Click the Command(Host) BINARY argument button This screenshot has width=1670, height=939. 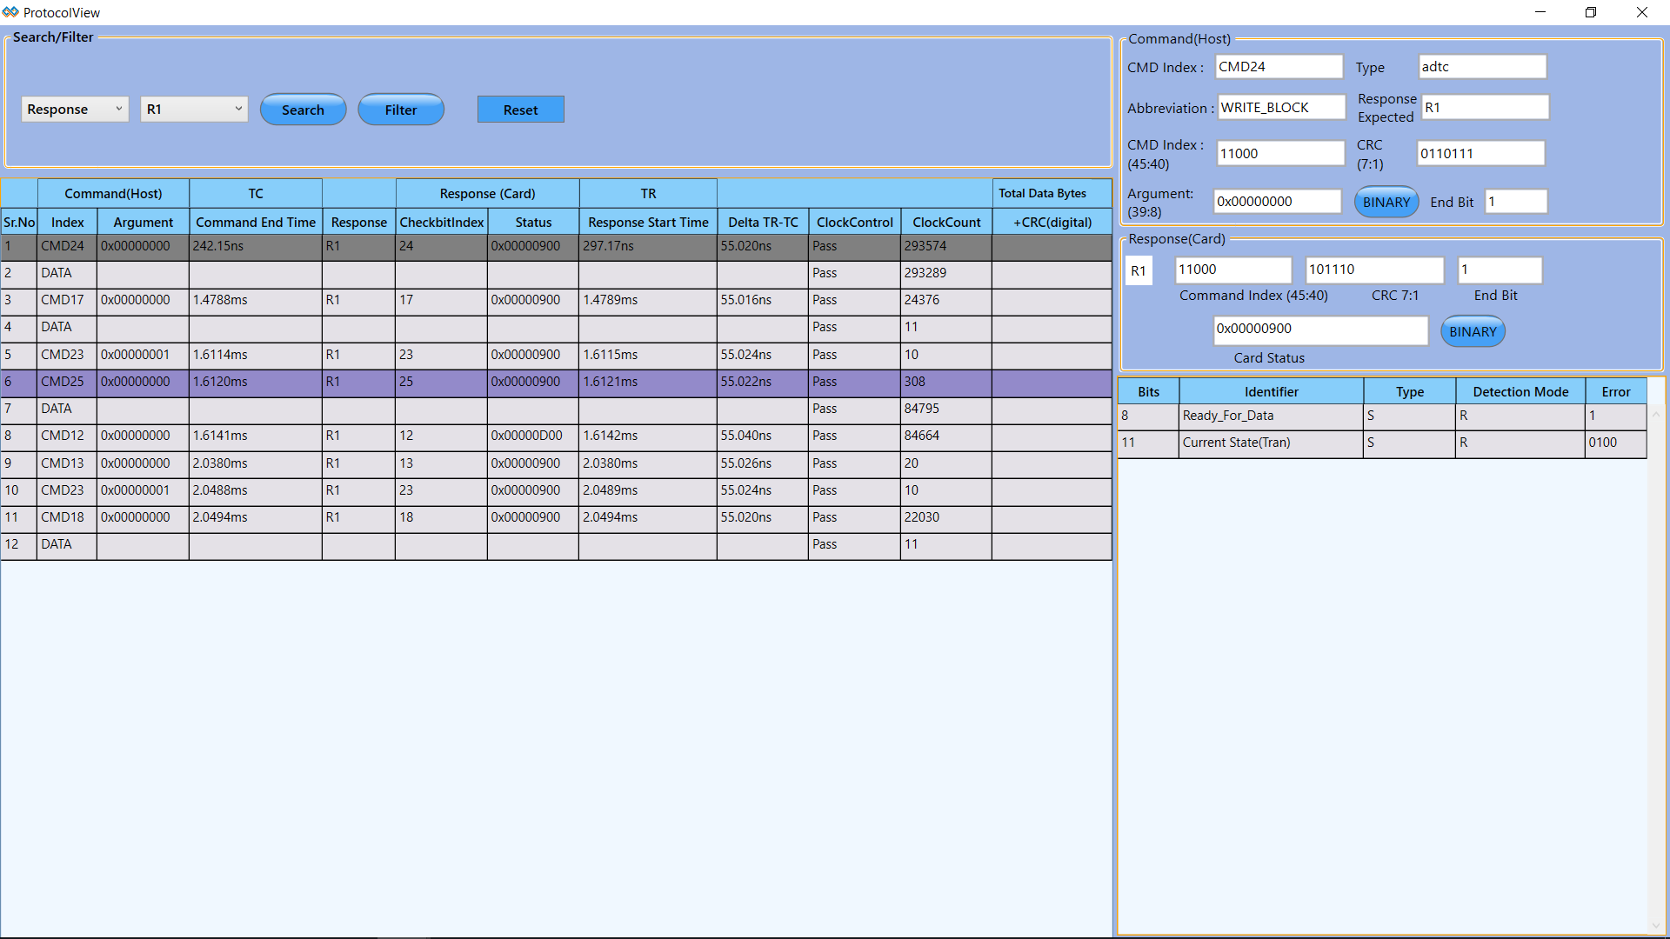[x=1386, y=203]
